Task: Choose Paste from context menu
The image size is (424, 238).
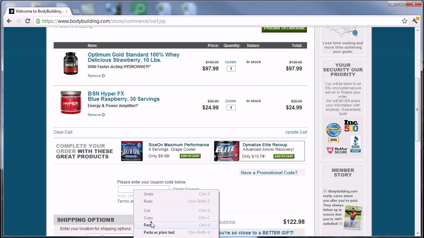Action: [177, 225]
